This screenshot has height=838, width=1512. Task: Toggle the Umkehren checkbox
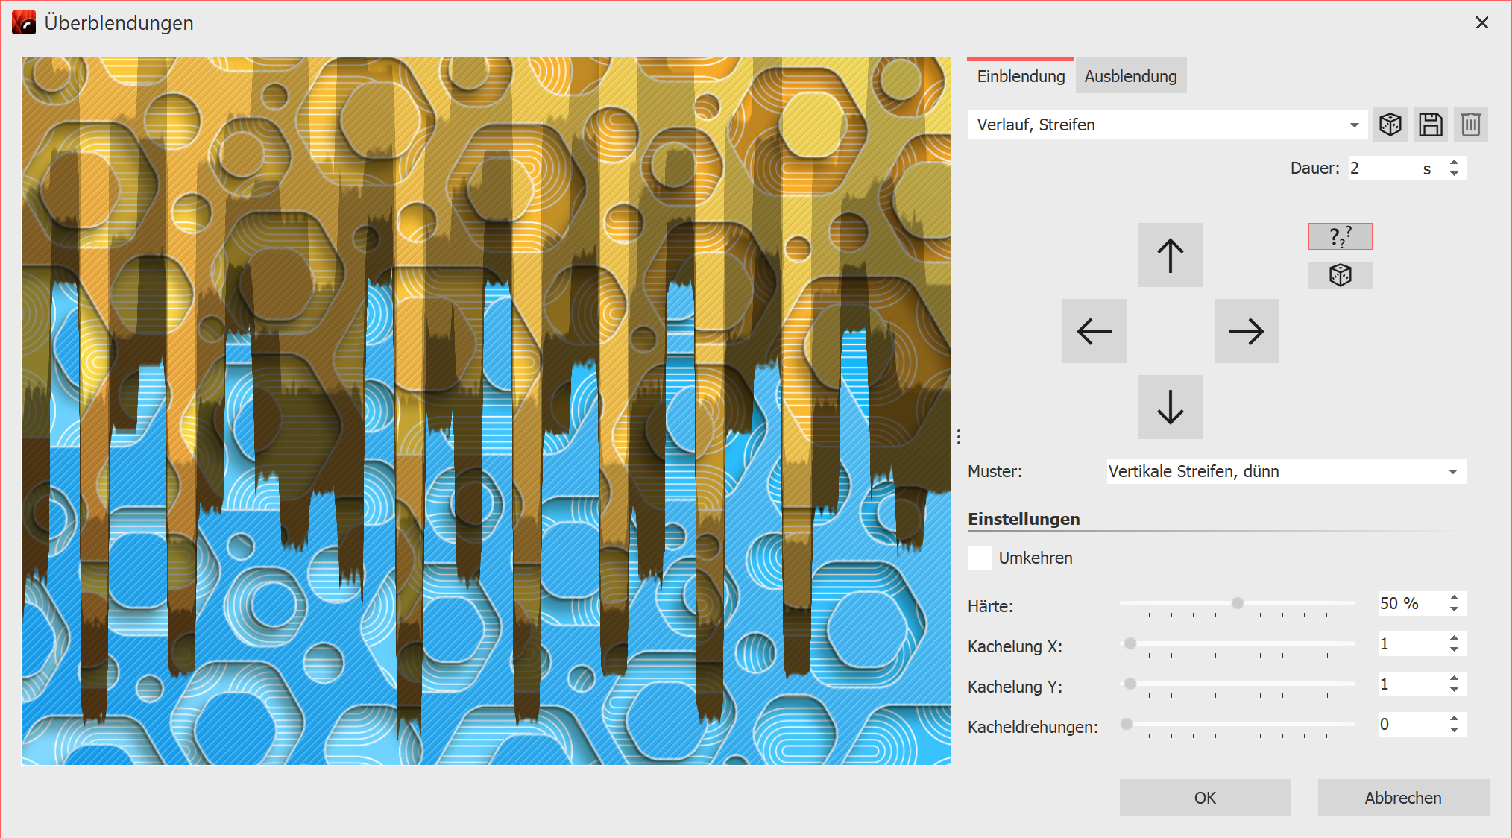coord(978,558)
